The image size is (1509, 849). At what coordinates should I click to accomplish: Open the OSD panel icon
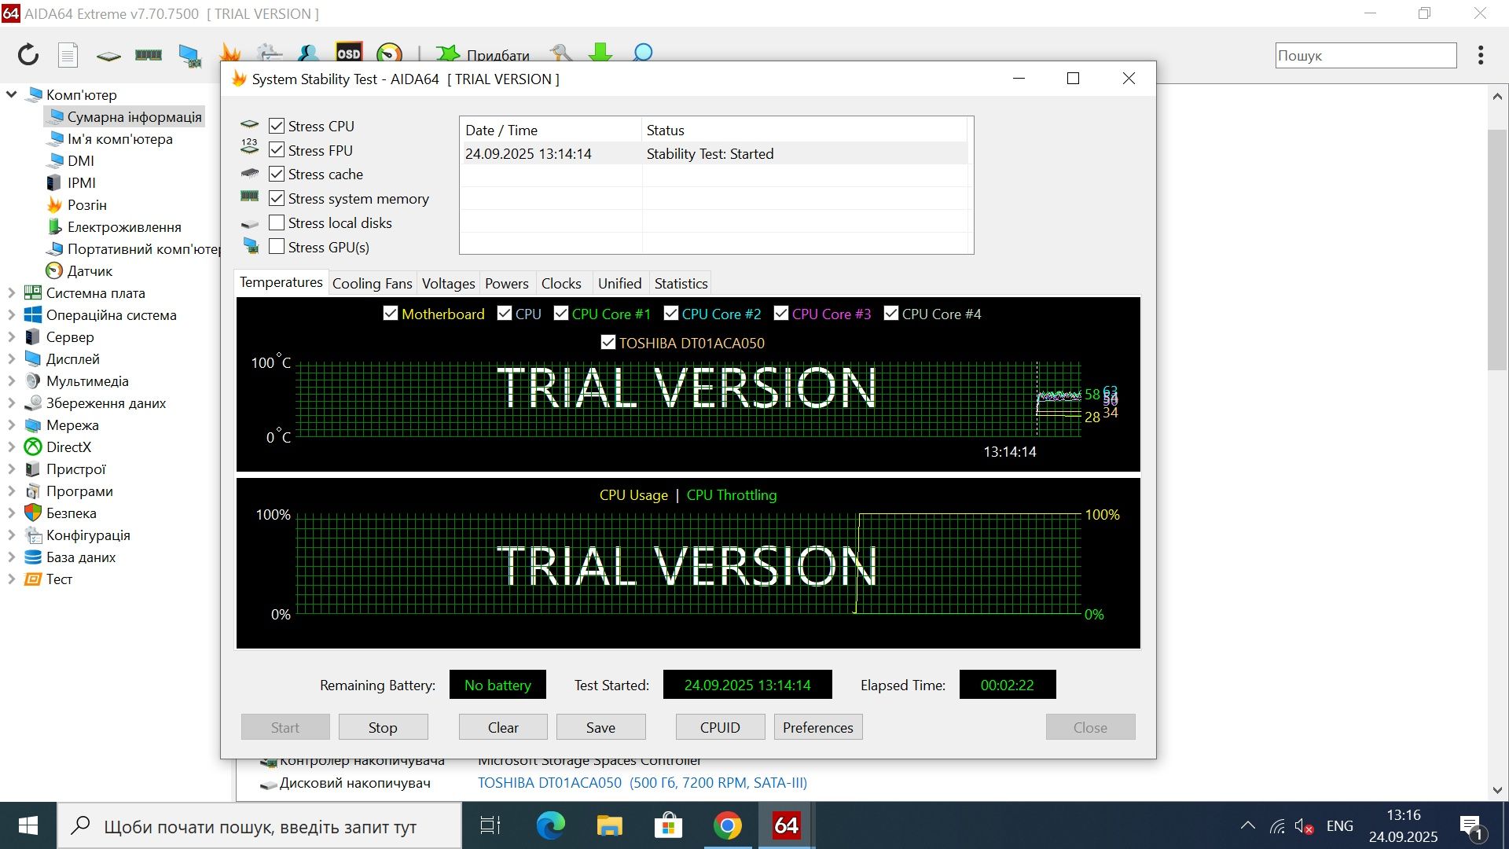point(348,53)
